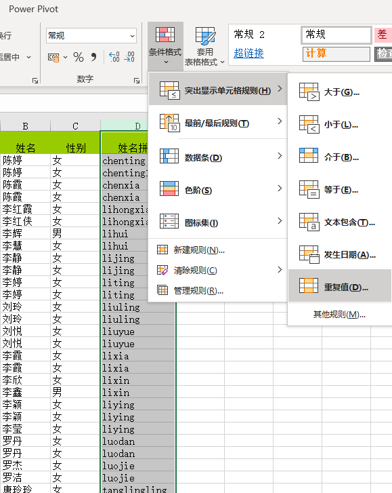The width and height of the screenshot is (392, 493).
Task: Select column B header
Action: click(26, 126)
